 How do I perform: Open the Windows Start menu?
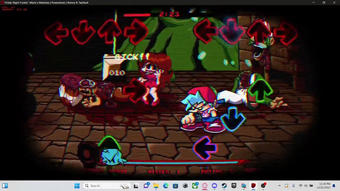77,186
